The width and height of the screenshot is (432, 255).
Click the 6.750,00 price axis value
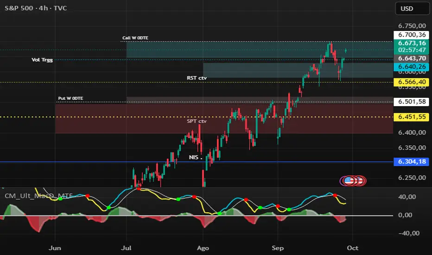[x=412, y=26]
